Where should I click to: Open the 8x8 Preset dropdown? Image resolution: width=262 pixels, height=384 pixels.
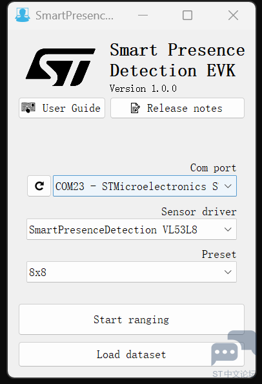click(x=132, y=272)
